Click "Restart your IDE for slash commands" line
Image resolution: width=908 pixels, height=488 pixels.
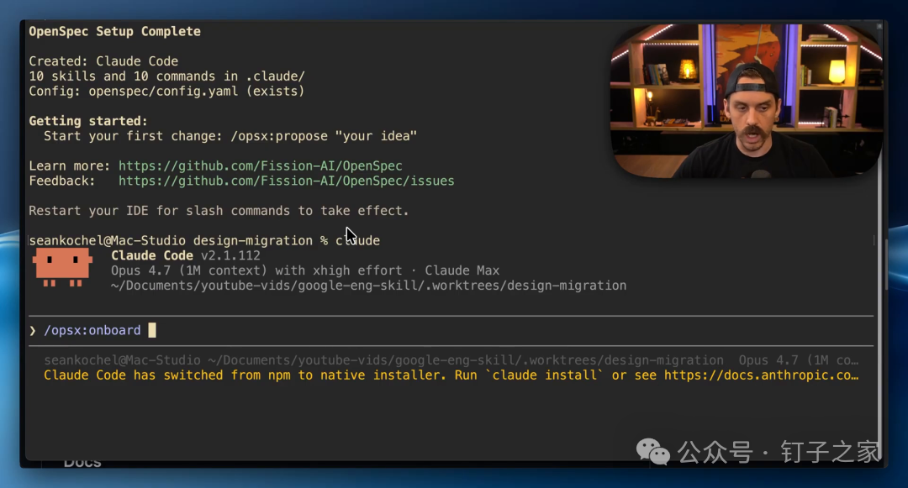(x=219, y=211)
